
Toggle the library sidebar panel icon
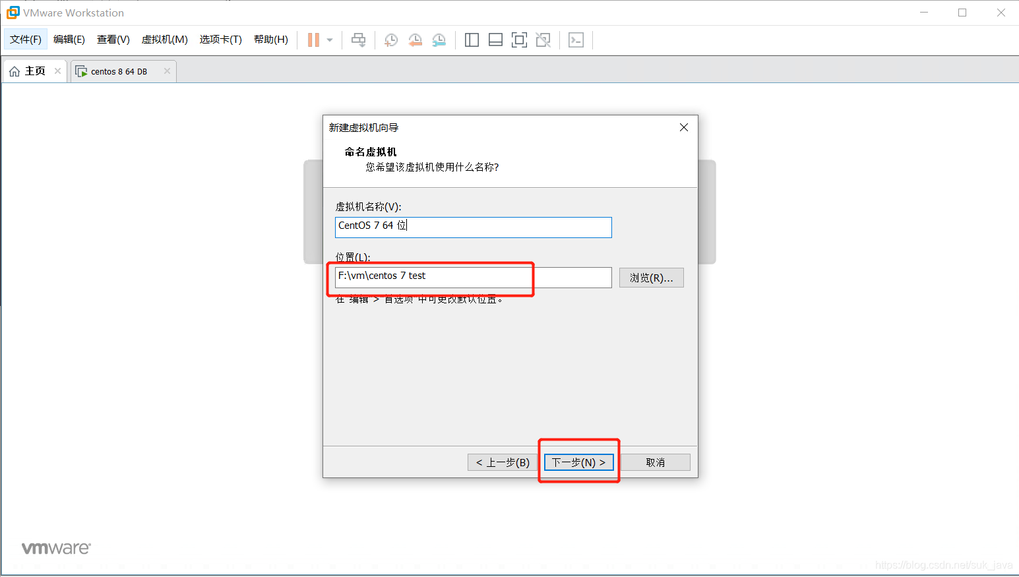[472, 40]
